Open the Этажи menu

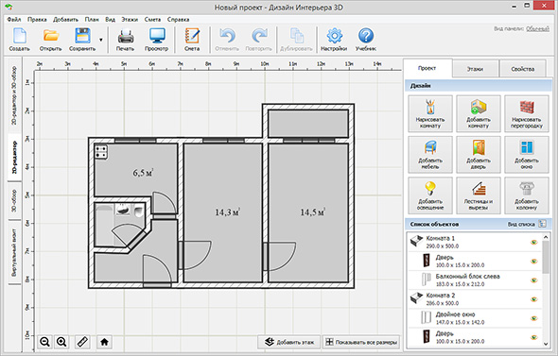coord(130,19)
